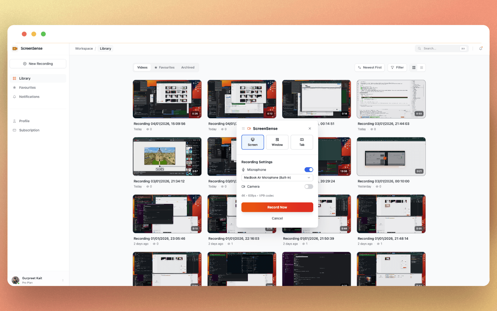Select Window capture mode
This screenshot has width=497, height=311.
click(x=277, y=142)
